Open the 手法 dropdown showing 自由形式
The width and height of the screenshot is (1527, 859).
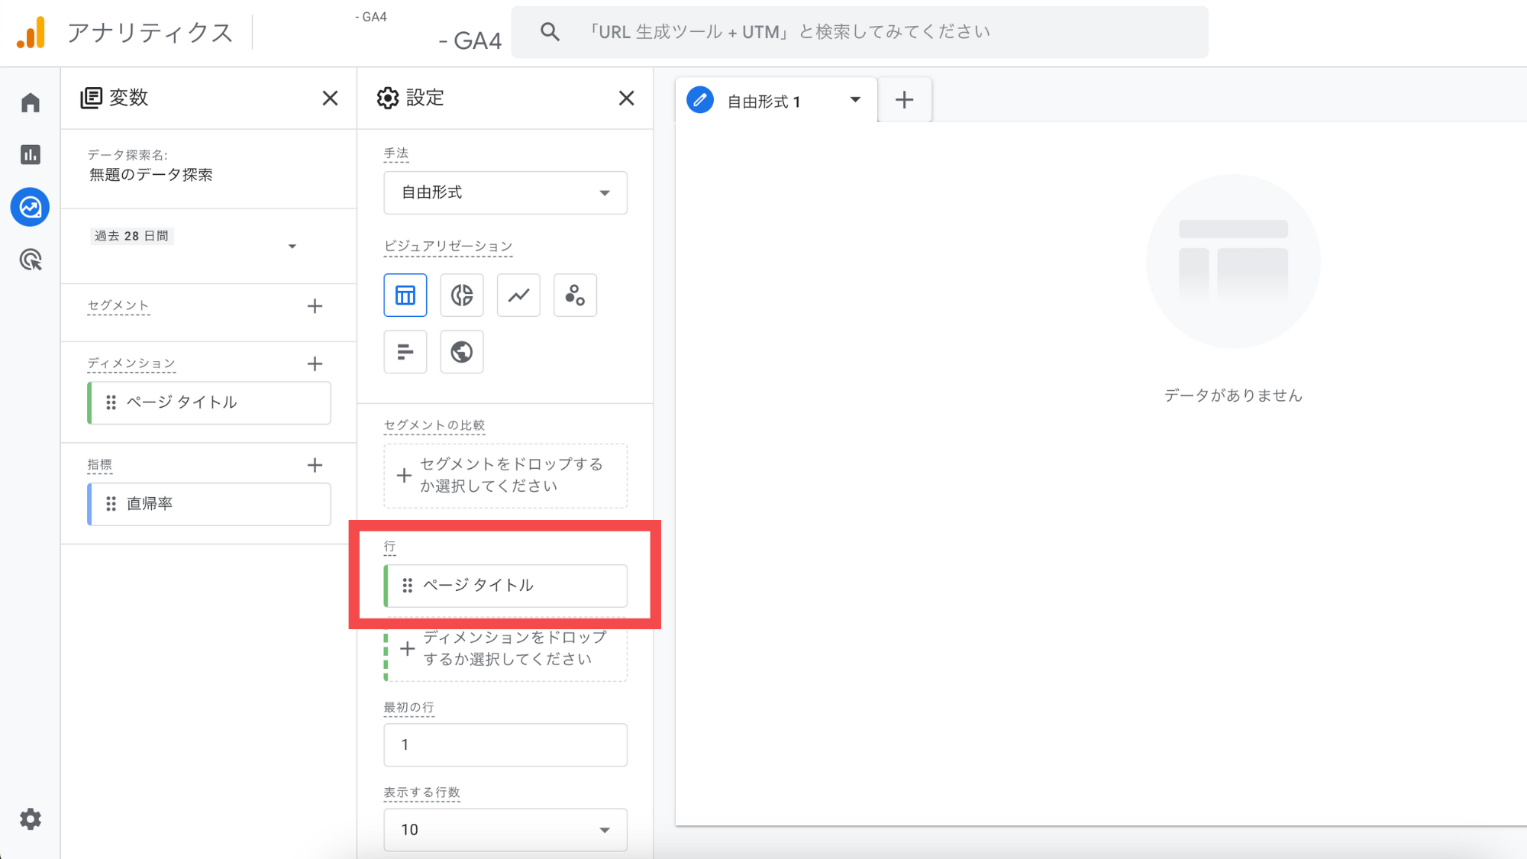coord(505,192)
